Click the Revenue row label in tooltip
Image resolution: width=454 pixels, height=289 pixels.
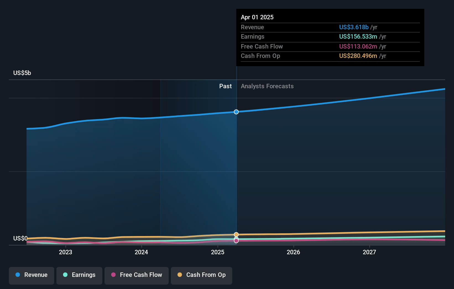pyautogui.click(x=252, y=27)
